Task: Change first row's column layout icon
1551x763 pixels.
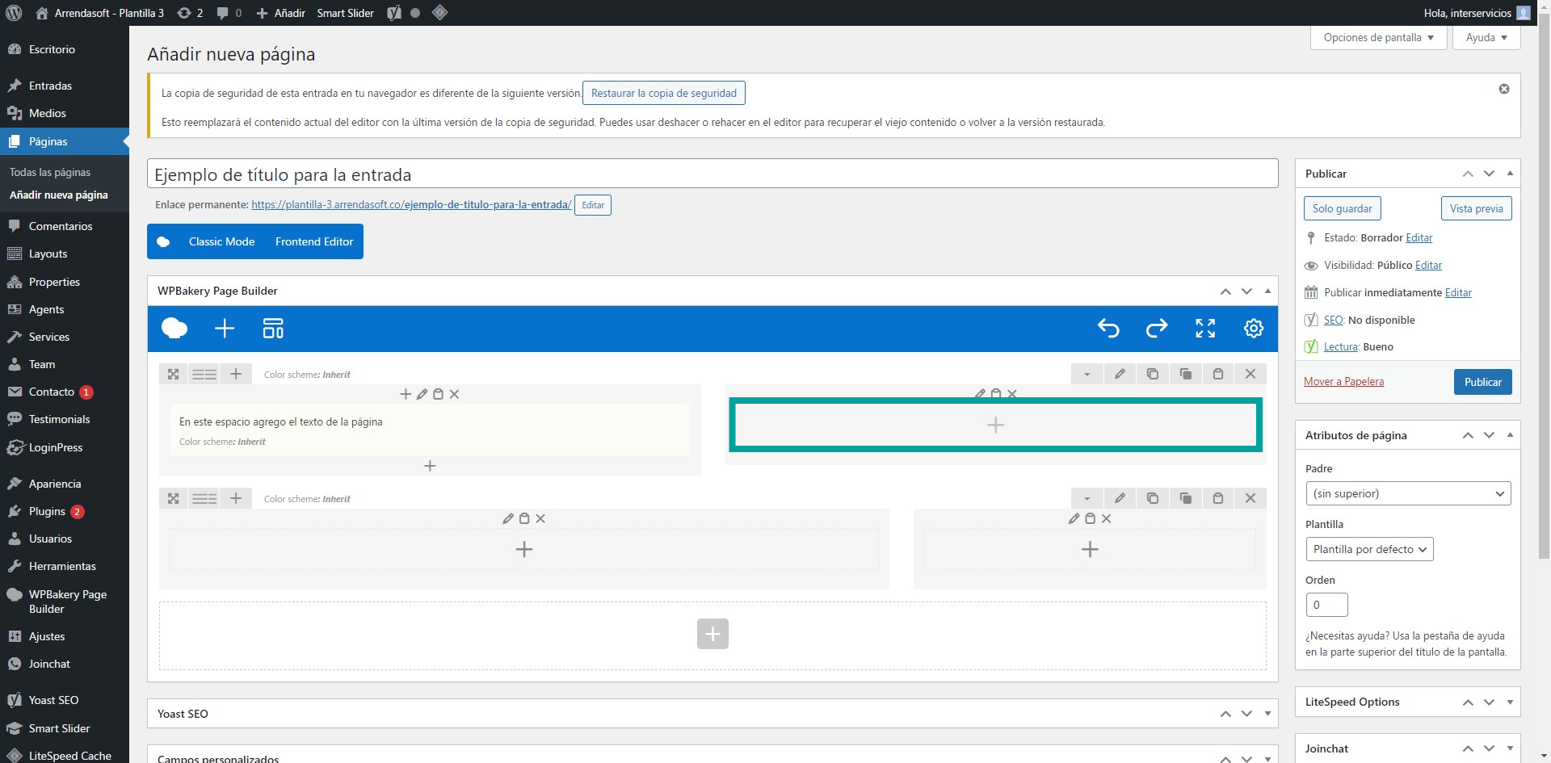Action: point(204,375)
